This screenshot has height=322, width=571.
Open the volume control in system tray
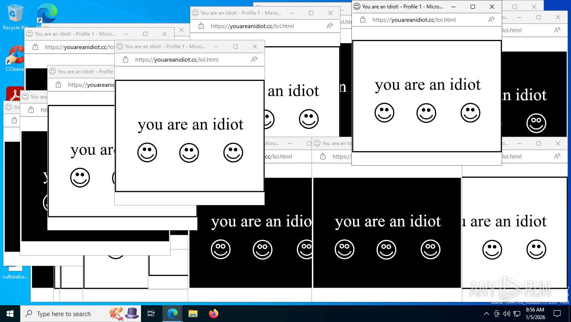506,314
